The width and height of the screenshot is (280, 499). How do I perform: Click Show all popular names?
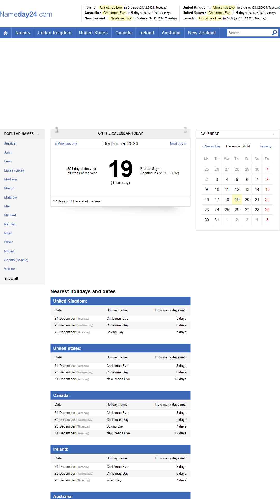pos(11,279)
